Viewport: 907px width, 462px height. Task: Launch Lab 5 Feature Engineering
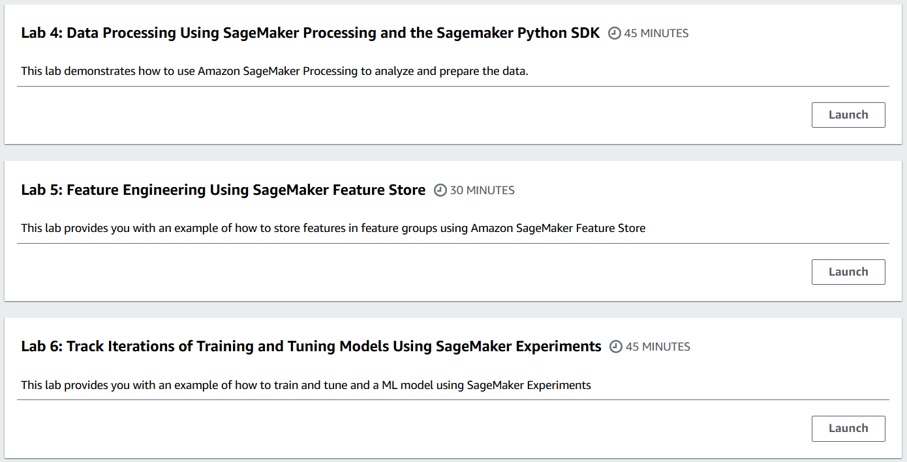(848, 272)
